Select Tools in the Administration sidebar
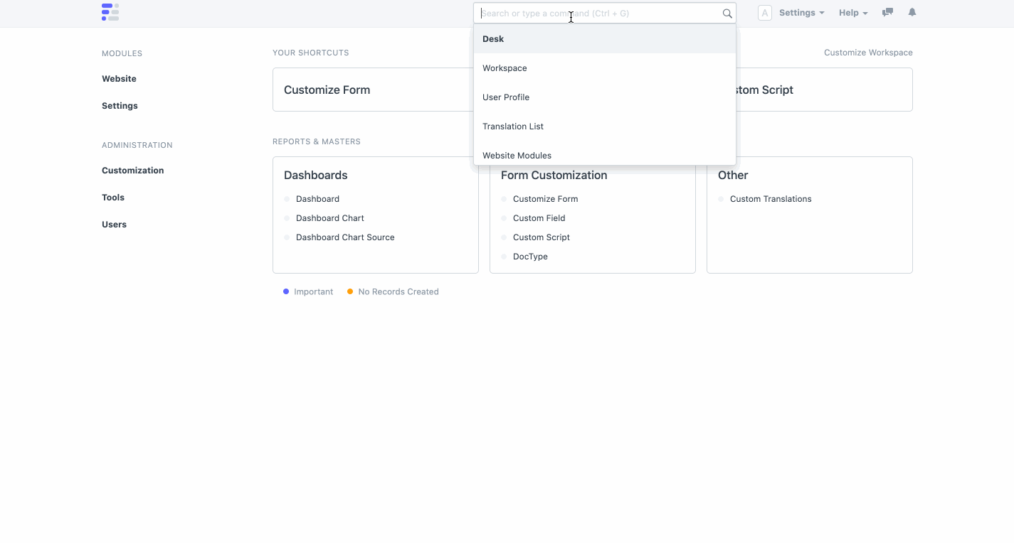1014x543 pixels. [x=112, y=197]
